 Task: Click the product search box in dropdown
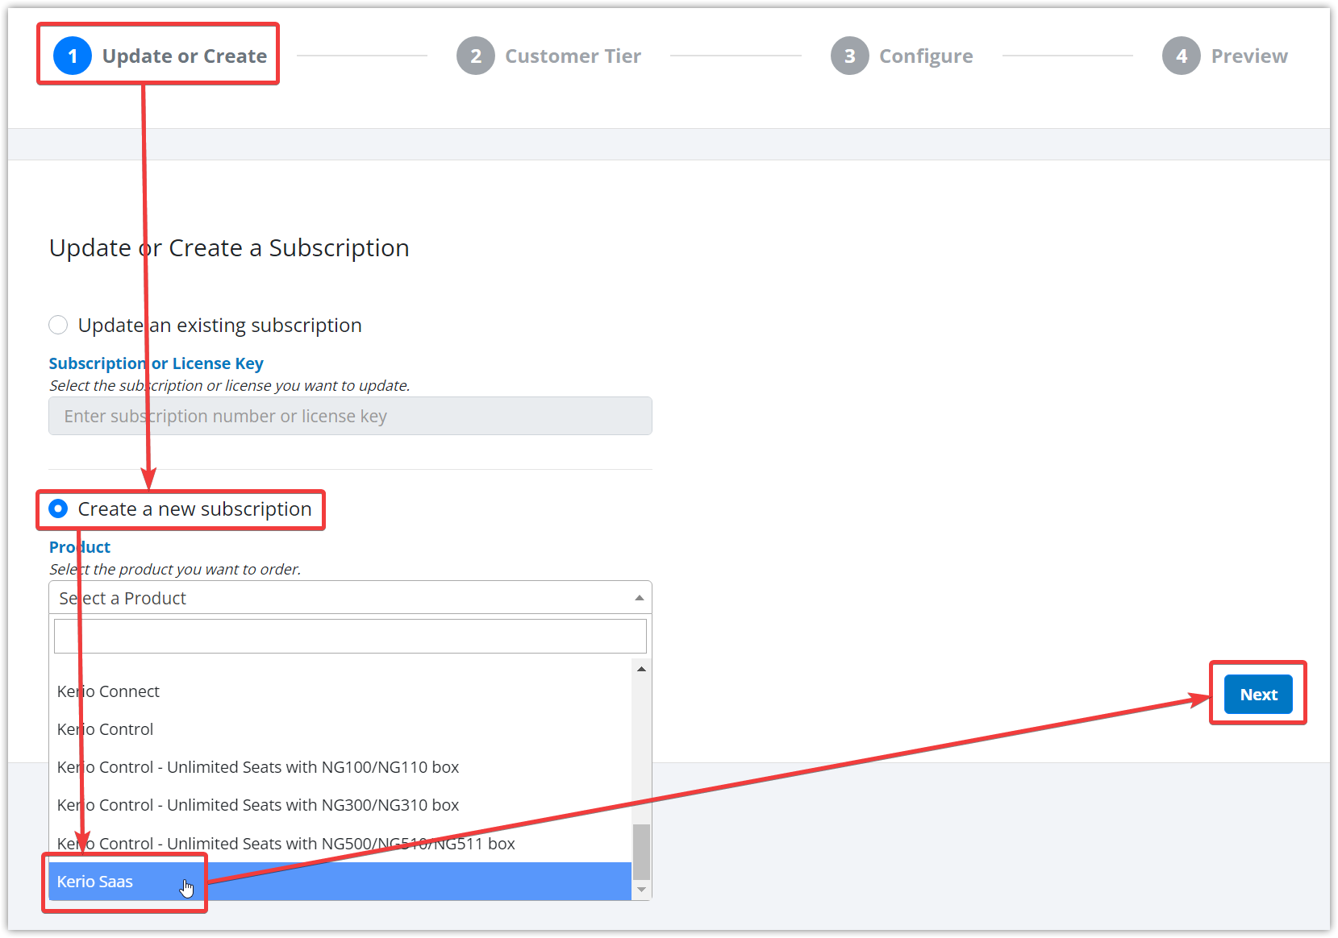pyautogui.click(x=350, y=636)
